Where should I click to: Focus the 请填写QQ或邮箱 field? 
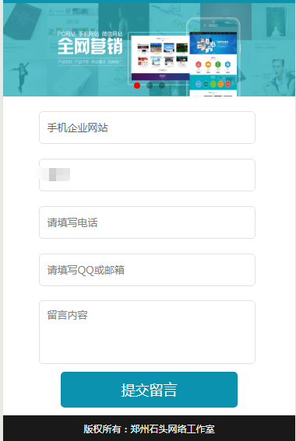coord(147,270)
